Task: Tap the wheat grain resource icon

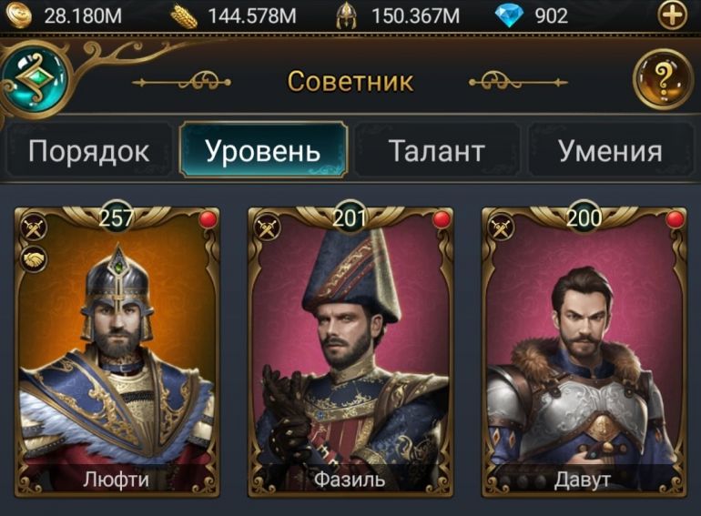Action: tap(184, 17)
